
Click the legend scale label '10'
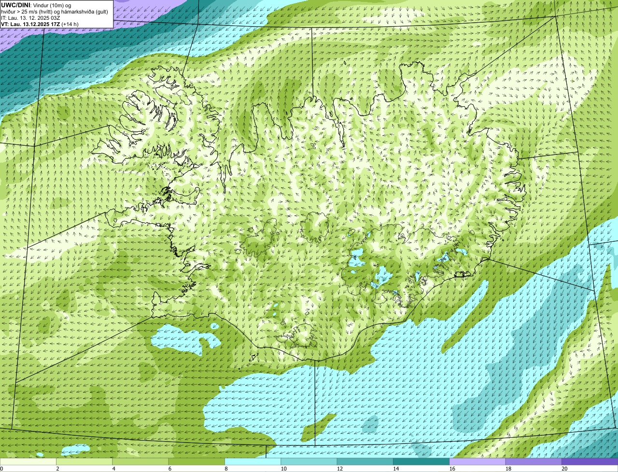(x=283, y=469)
